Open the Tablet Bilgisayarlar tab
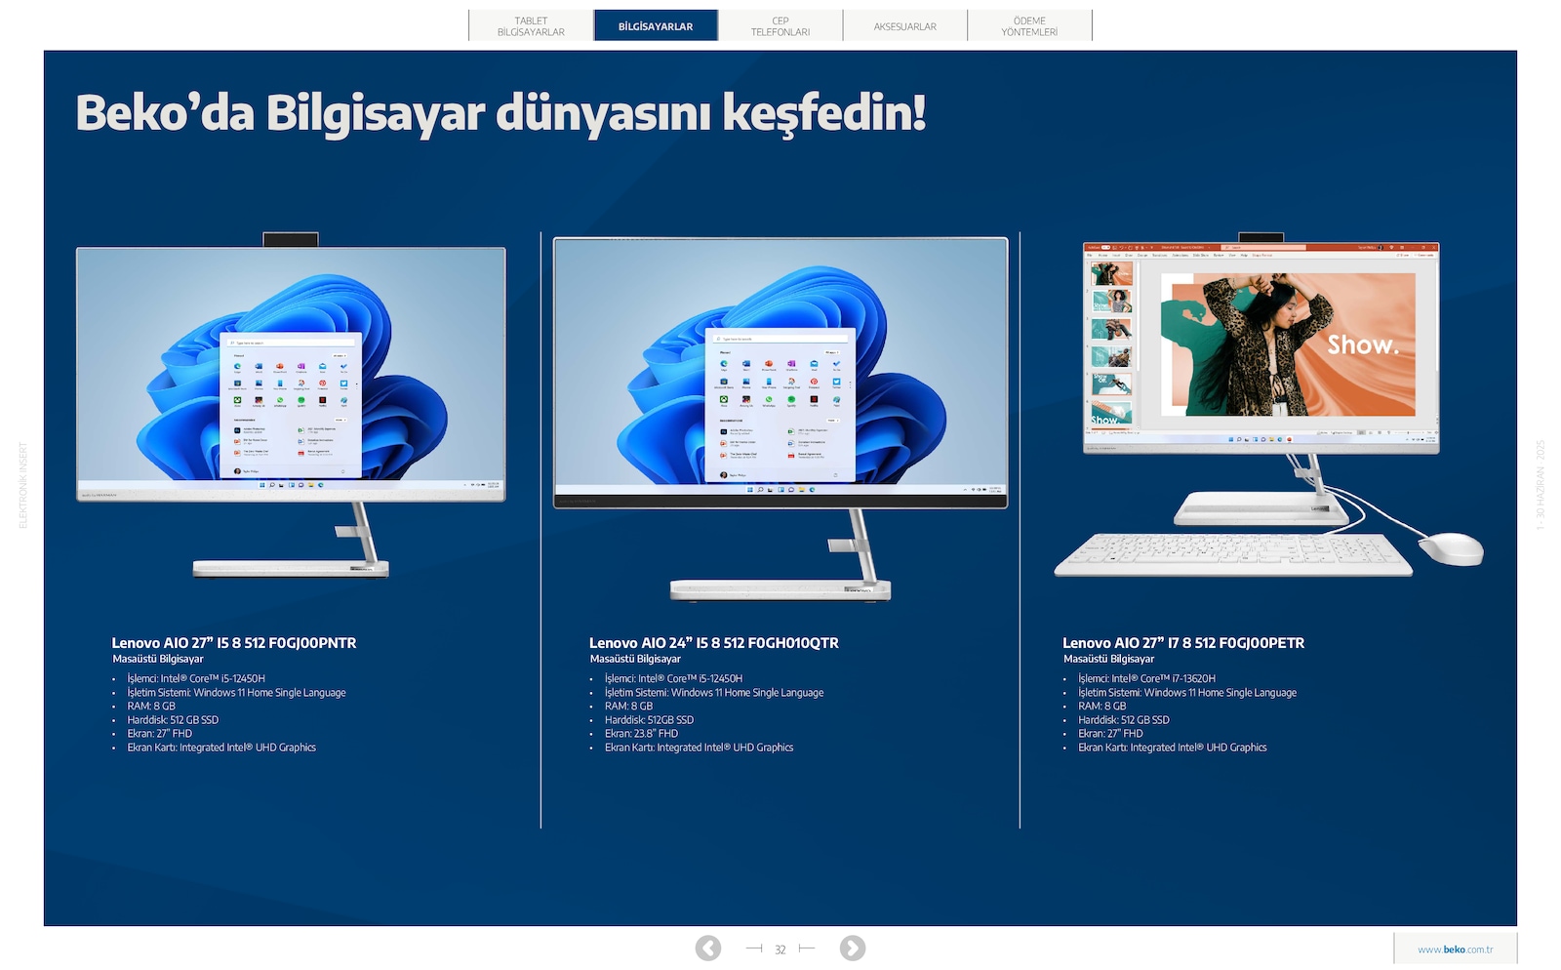The height and width of the screenshot is (970, 1561). click(x=531, y=26)
